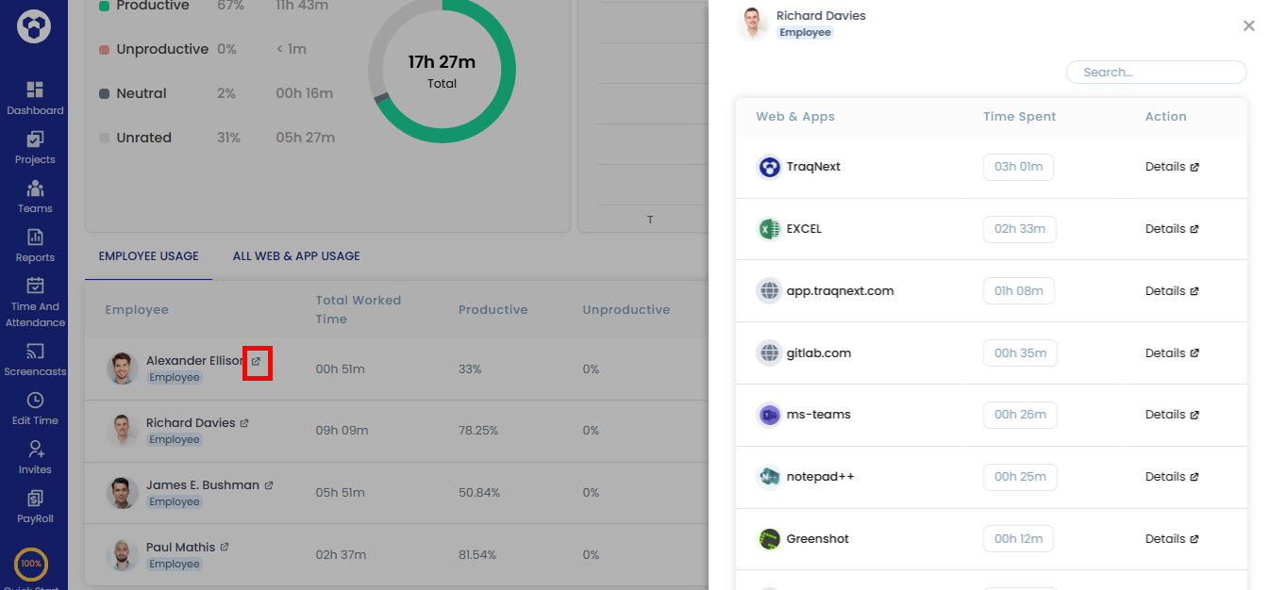Click the 100% Quick Start progress ring
The width and height of the screenshot is (1269, 590).
31,565
